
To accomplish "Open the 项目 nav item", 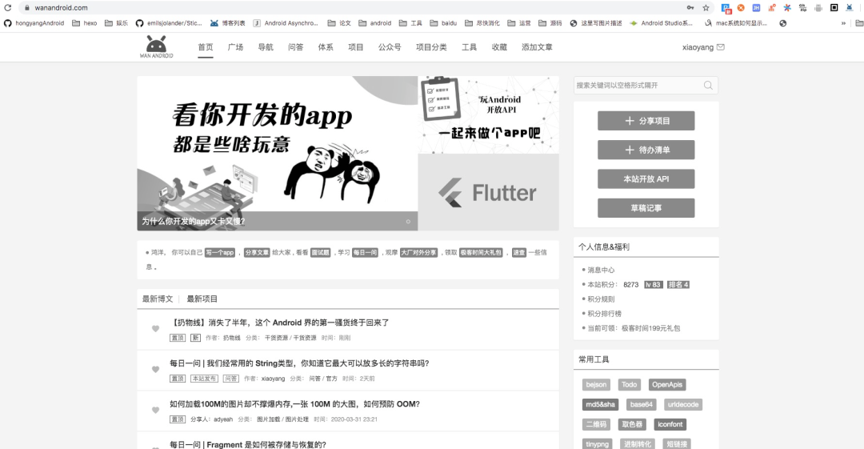I will pyautogui.click(x=355, y=47).
